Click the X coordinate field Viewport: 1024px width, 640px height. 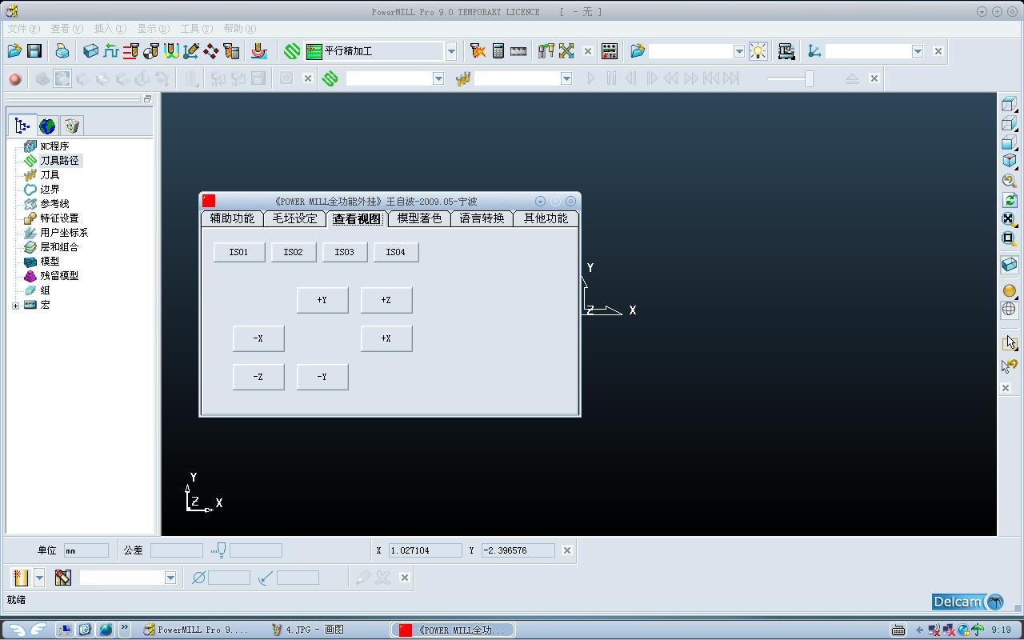tap(425, 550)
